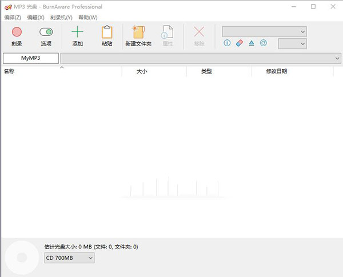Click the disc eraser icon
This screenshot has width=343, height=277.
click(240, 43)
